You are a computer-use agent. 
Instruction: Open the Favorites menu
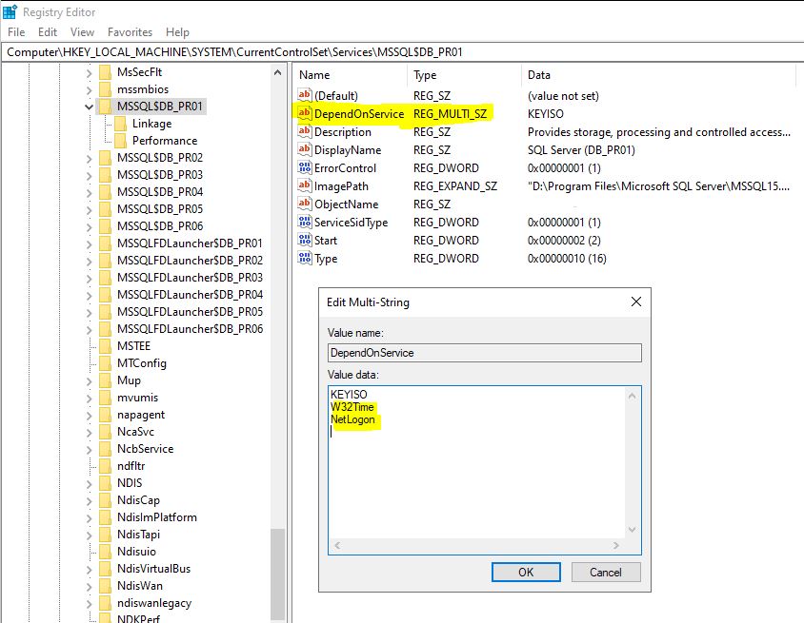pyautogui.click(x=130, y=32)
